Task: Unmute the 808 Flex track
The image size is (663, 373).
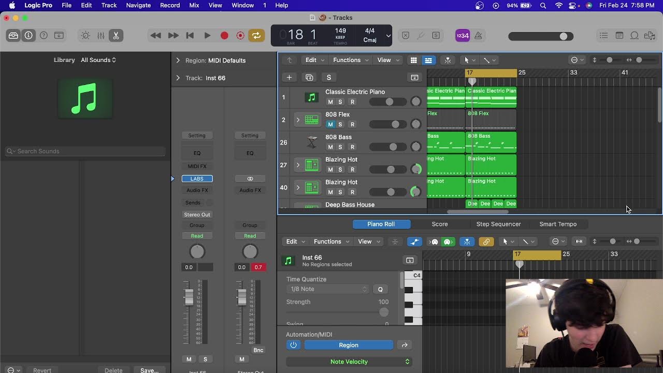Action: pos(330,124)
